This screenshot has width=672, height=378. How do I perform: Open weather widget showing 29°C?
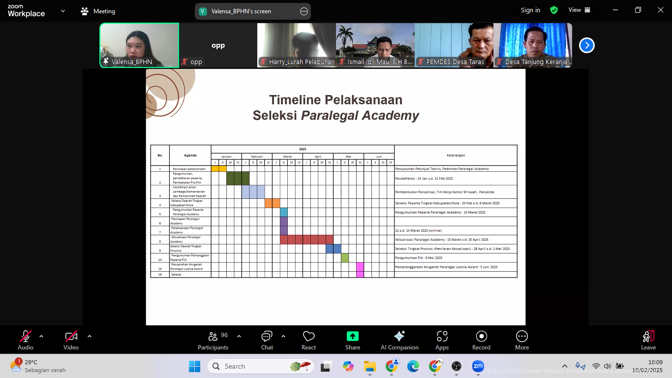[x=37, y=366]
